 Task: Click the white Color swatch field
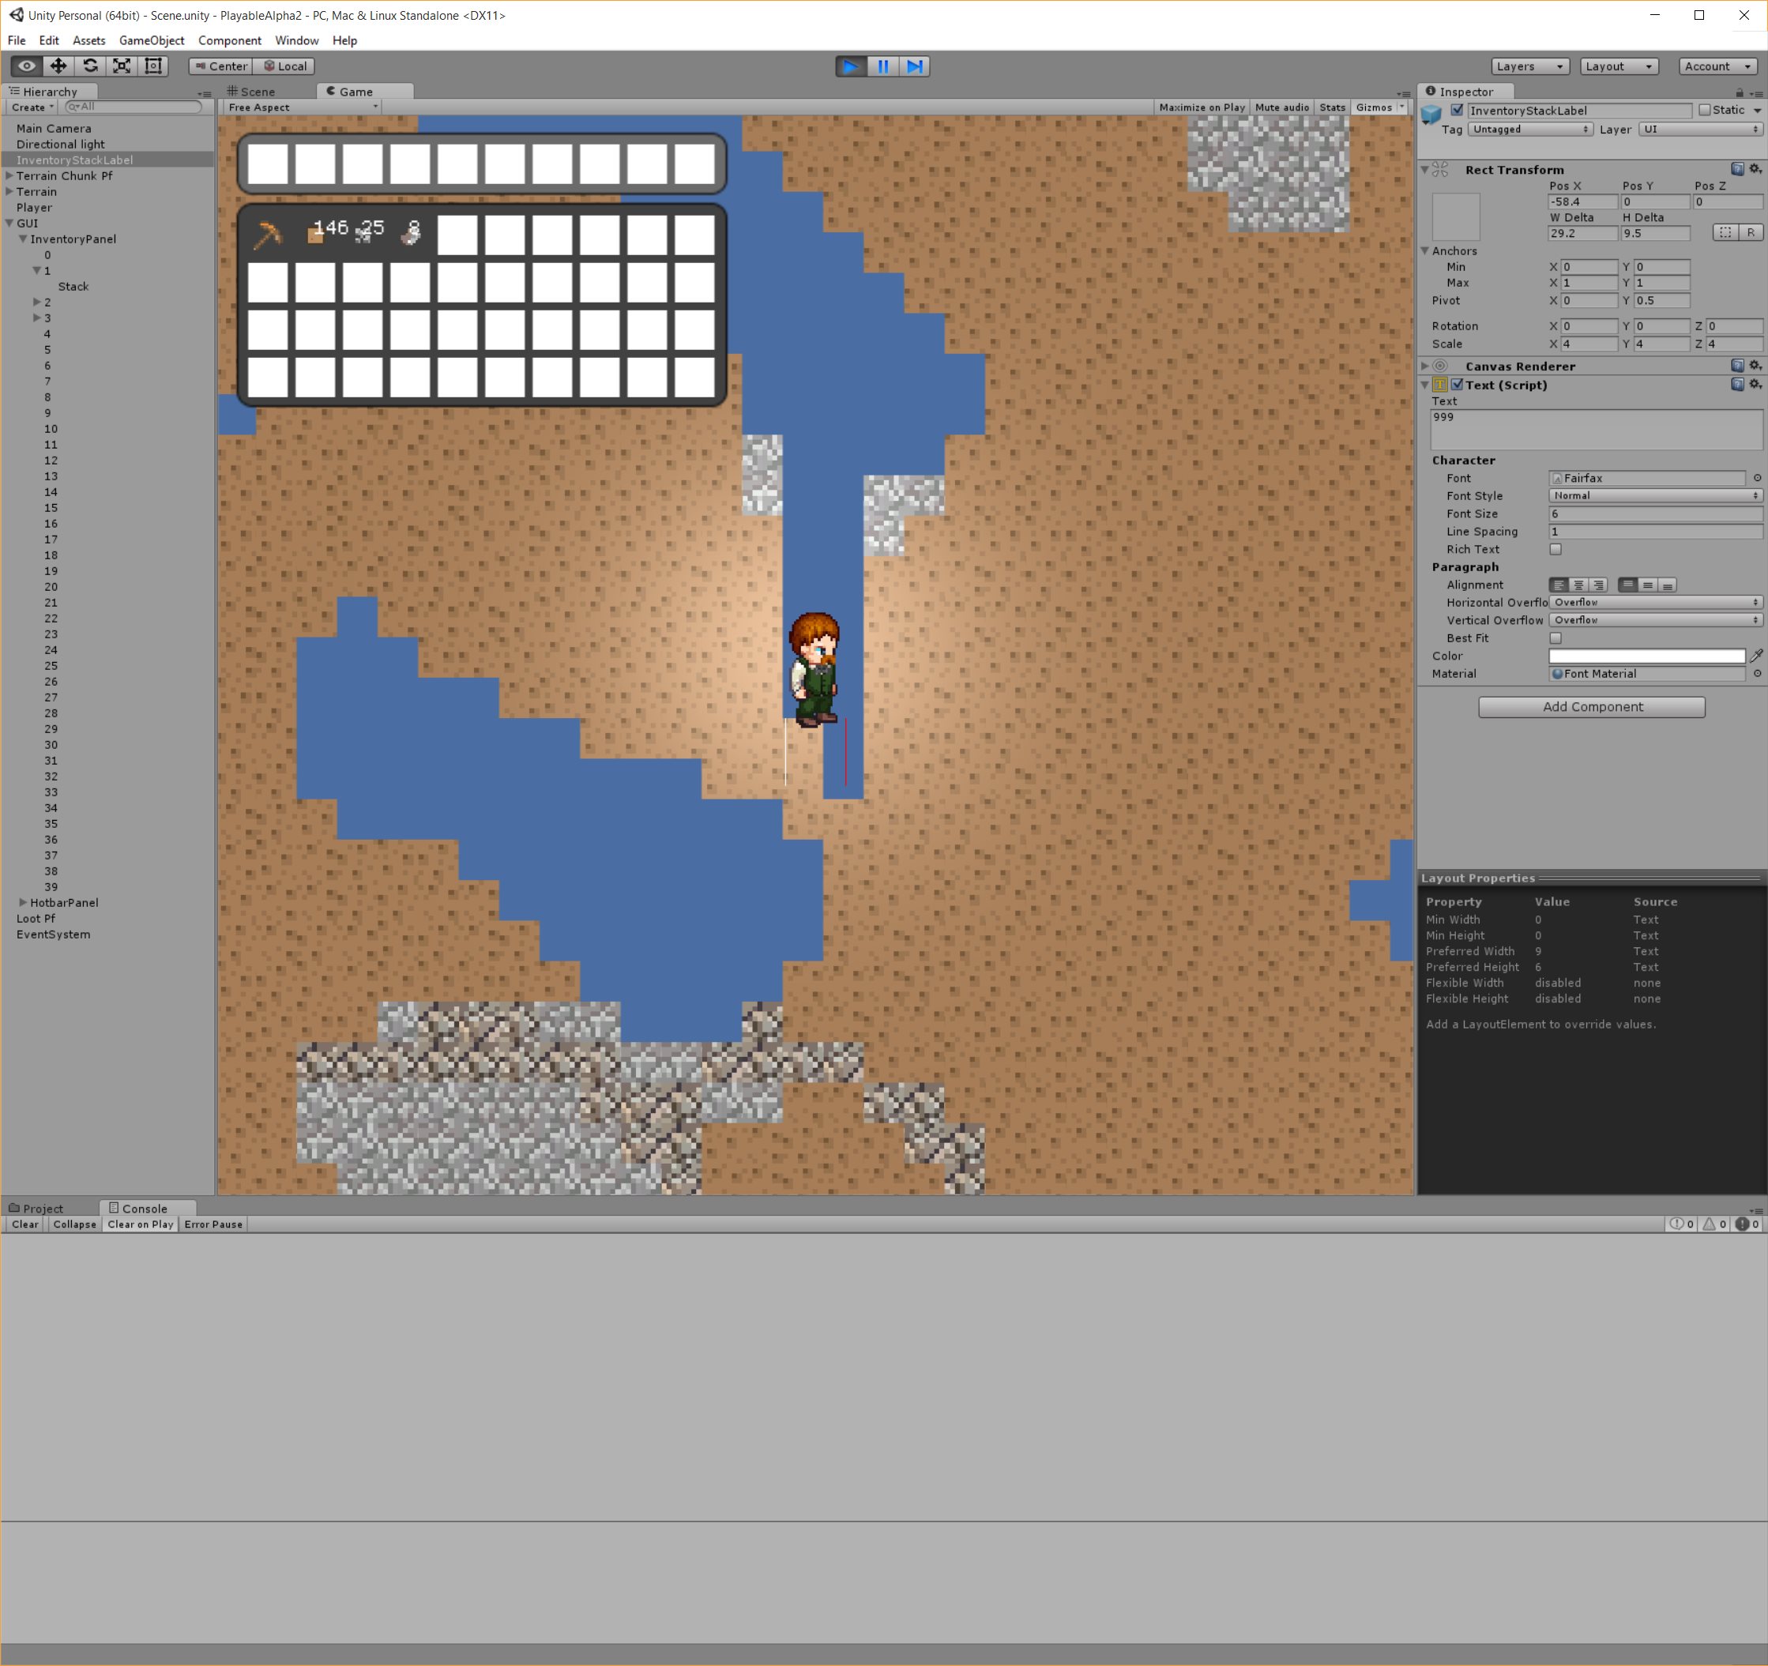1646,656
